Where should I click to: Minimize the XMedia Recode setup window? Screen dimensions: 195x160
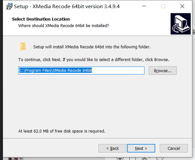tap(144, 6)
